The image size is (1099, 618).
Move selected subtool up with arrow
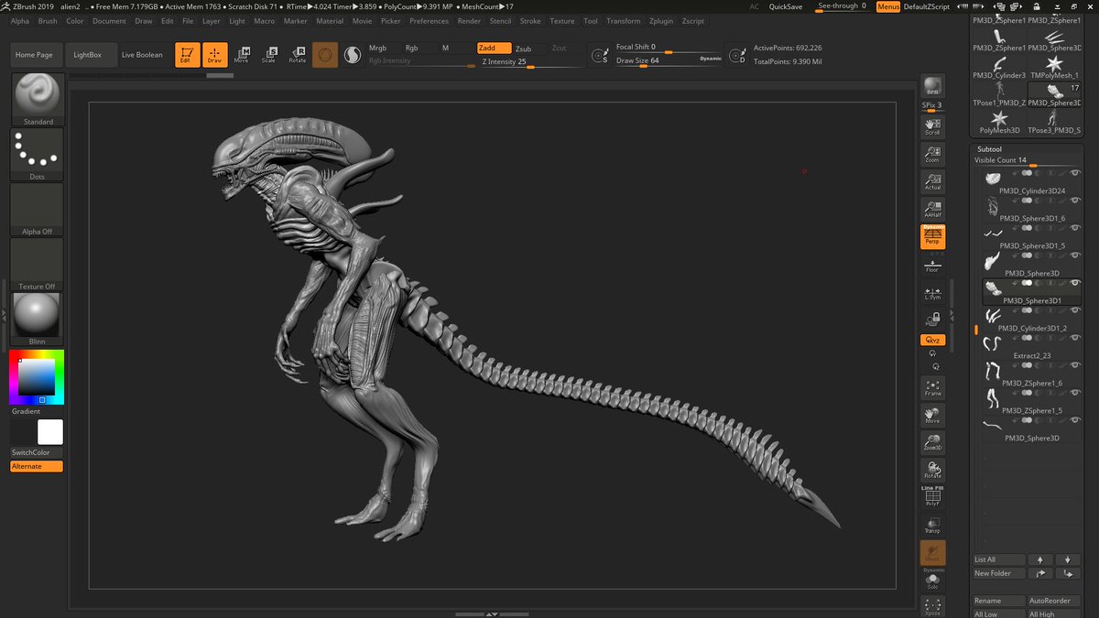click(1040, 559)
